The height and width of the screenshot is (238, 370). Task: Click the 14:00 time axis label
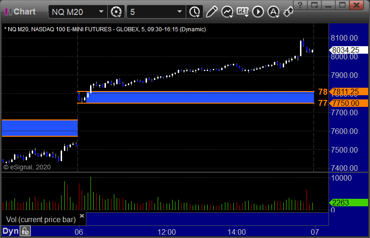click(237, 232)
